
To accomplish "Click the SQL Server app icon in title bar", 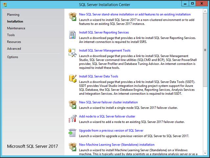I will pos(5,5).
